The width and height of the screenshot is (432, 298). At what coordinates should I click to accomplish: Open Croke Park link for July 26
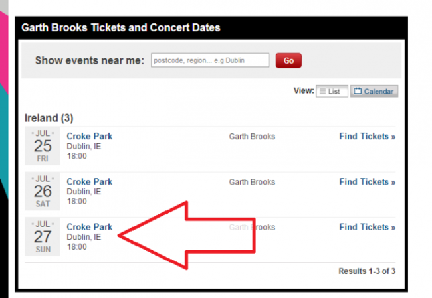tap(90, 181)
